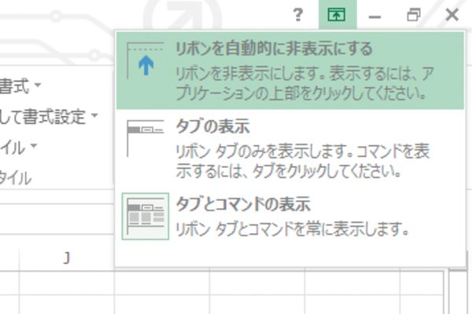Choose 'タブの表示' menu entry

[289, 148]
